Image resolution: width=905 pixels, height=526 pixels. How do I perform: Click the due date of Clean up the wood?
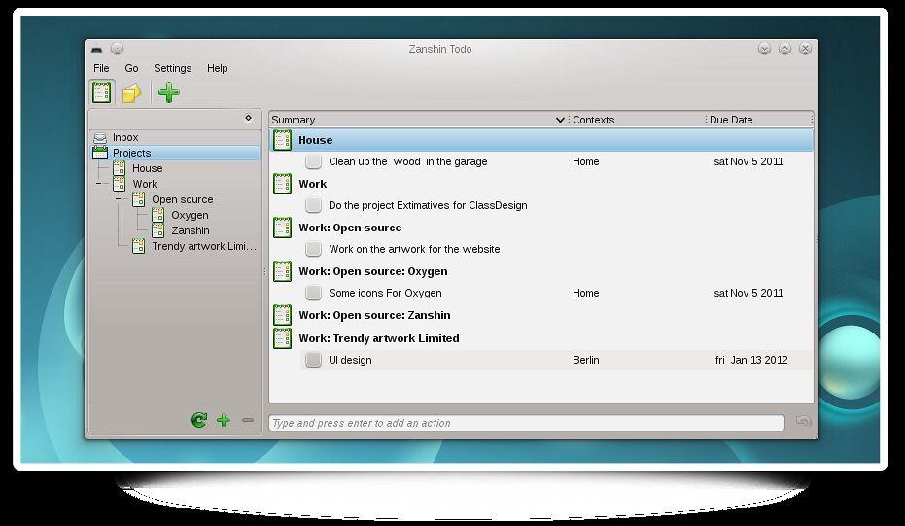tap(748, 161)
